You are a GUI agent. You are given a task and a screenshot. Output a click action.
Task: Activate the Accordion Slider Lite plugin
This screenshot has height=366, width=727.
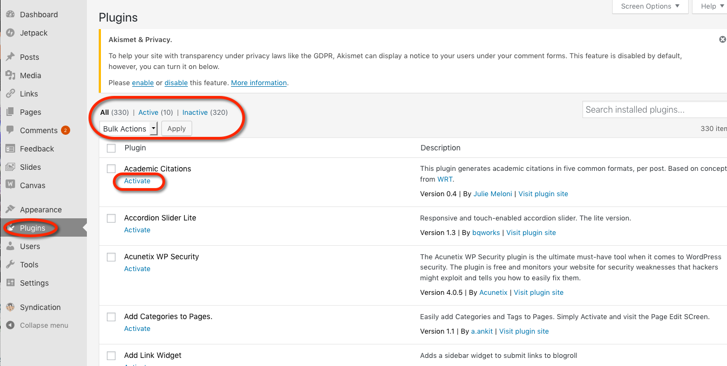tap(137, 230)
